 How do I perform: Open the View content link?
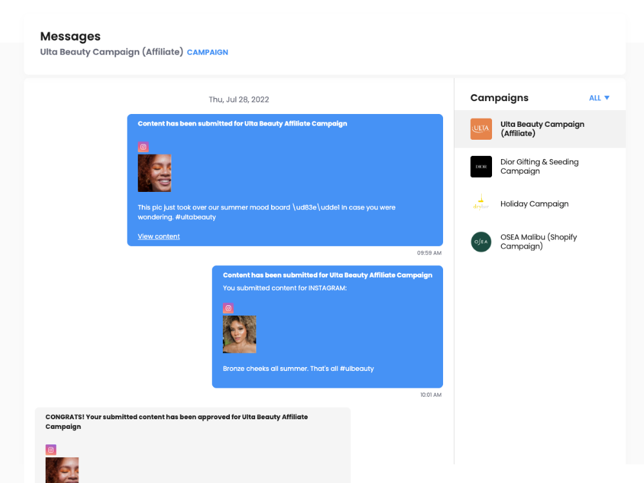click(x=158, y=236)
